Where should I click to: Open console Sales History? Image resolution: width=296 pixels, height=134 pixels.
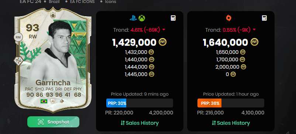140,123
